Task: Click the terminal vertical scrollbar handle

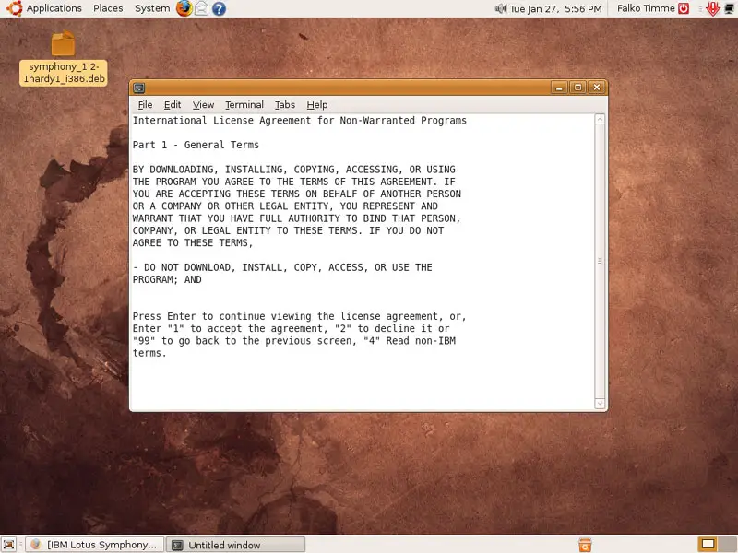Action: pyautogui.click(x=600, y=261)
